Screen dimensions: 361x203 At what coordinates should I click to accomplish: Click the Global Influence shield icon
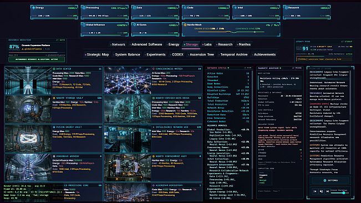coord(84,25)
